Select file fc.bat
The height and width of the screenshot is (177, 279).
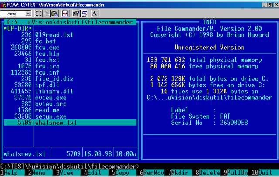click(x=45, y=41)
